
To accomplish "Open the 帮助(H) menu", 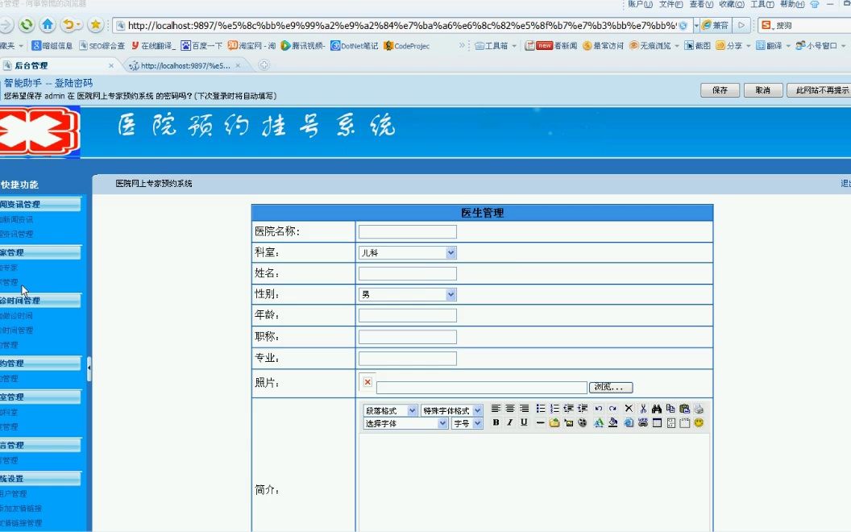I will tap(792, 4).
